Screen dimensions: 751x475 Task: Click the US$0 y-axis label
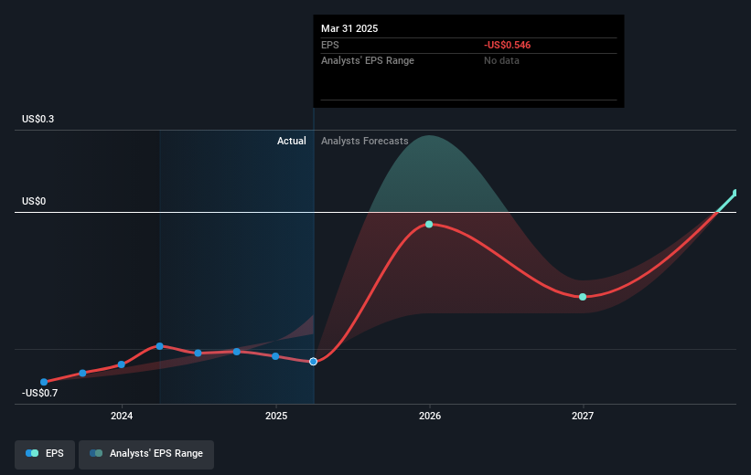34,201
